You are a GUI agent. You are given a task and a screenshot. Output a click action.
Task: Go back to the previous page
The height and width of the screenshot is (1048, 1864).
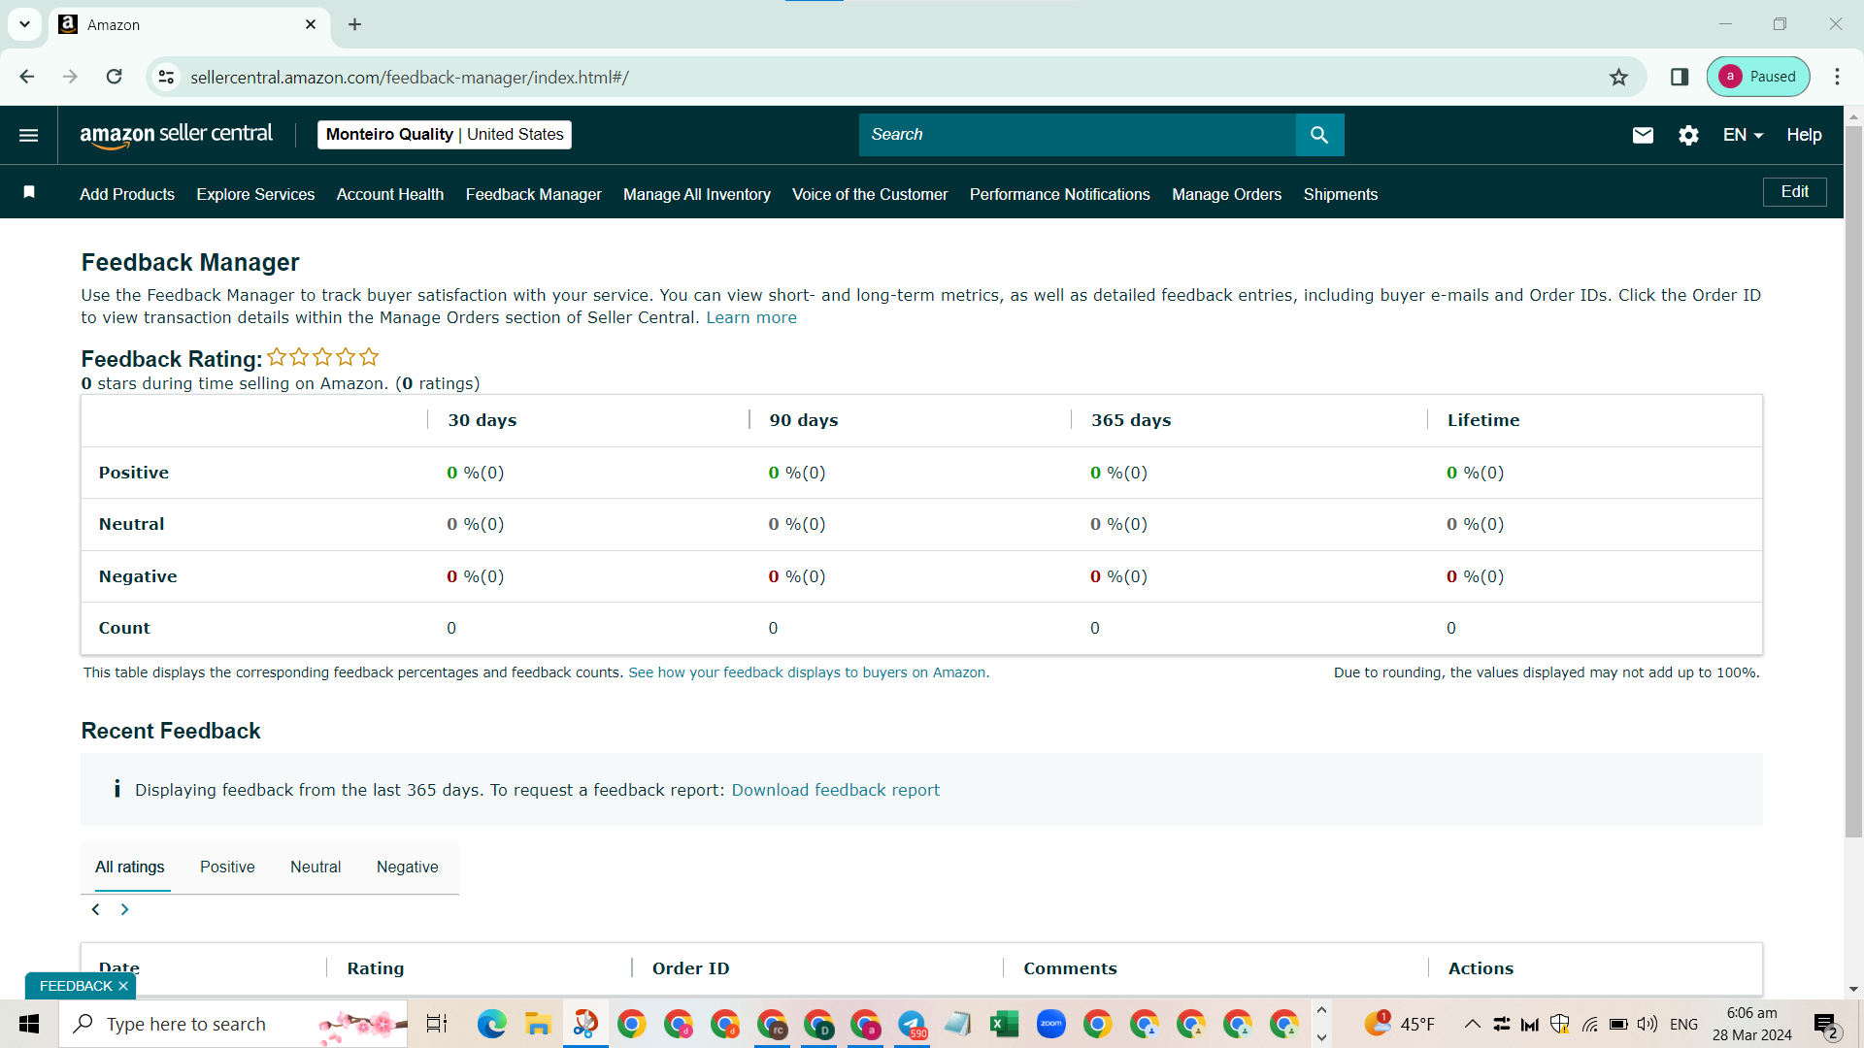coord(27,77)
